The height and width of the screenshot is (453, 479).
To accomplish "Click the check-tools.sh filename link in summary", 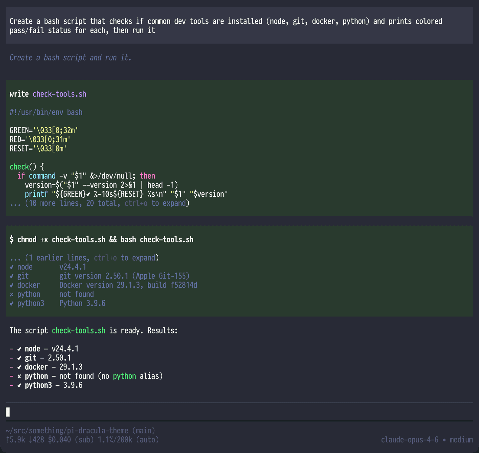I will 79,331.
